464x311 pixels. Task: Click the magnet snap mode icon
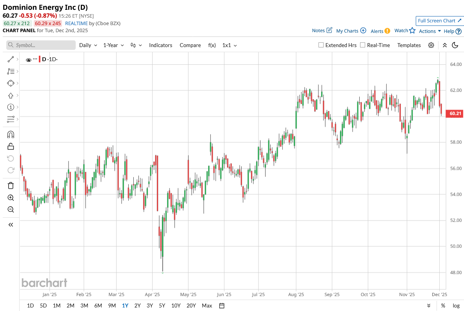[11, 135]
